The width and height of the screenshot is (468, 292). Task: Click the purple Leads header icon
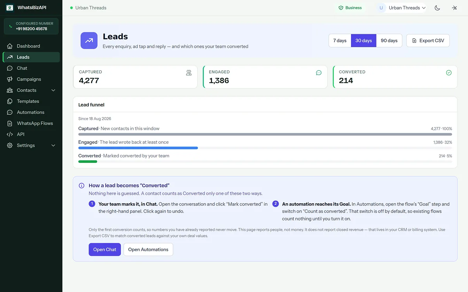(89, 40)
